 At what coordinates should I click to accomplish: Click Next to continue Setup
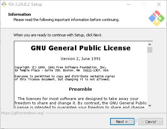pos(122,122)
